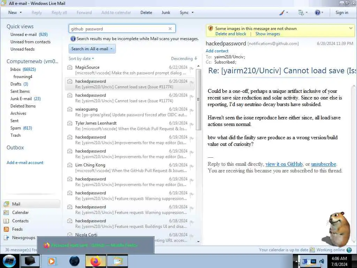Open the media player taskbar icon
Screen dimensions: 357x268
pos(52,261)
